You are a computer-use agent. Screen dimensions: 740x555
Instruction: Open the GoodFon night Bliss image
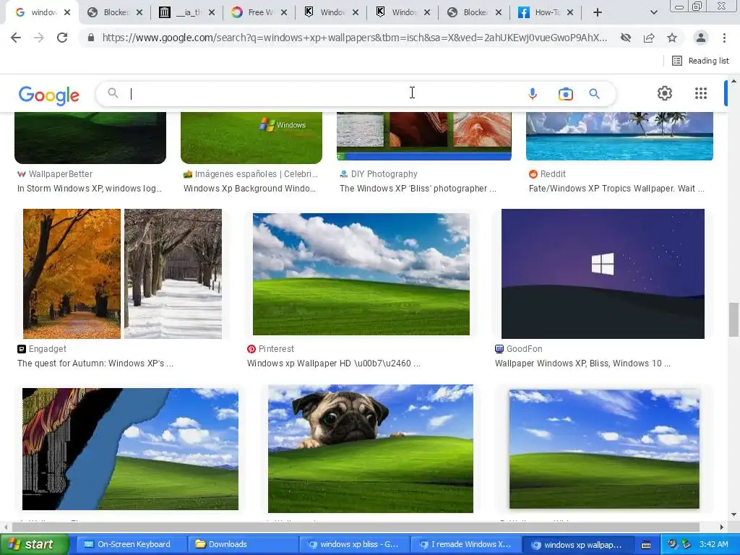[x=603, y=274]
